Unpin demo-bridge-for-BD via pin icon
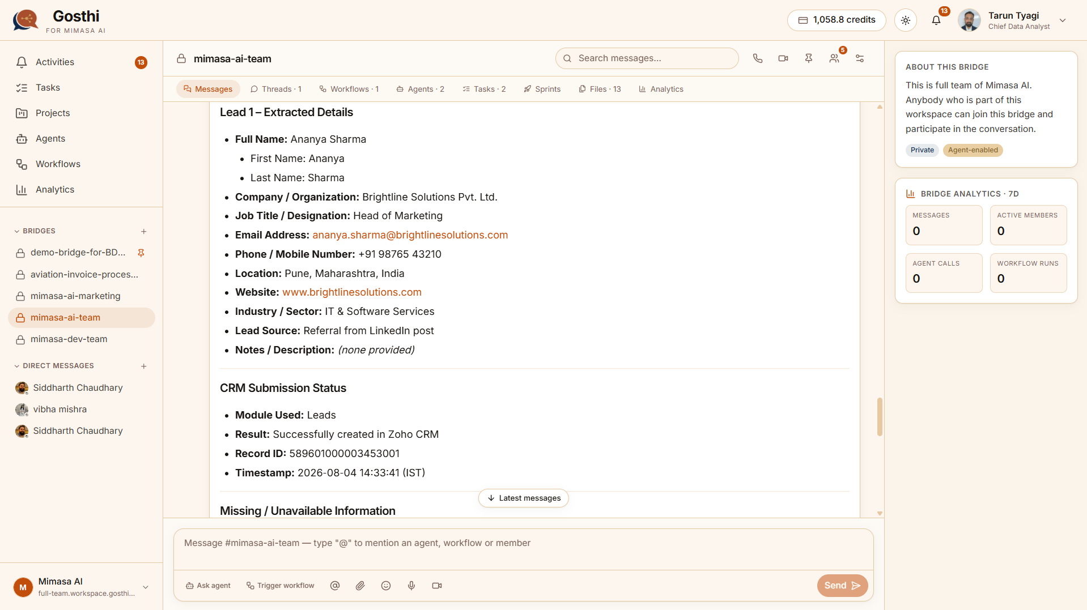Image resolution: width=1087 pixels, height=610 pixels. click(141, 253)
